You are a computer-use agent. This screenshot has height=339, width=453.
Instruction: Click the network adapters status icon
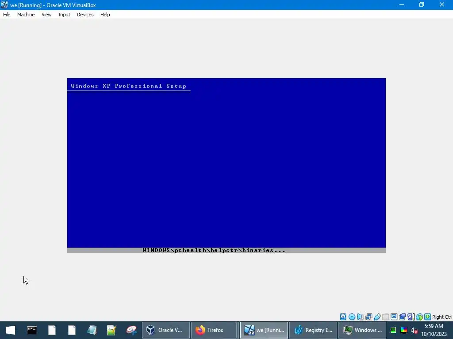[x=369, y=317]
